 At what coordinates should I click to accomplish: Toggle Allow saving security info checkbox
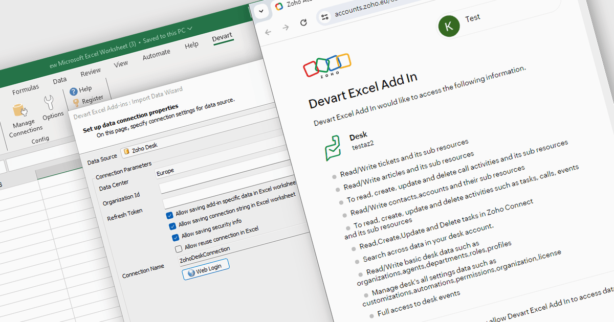176,237
